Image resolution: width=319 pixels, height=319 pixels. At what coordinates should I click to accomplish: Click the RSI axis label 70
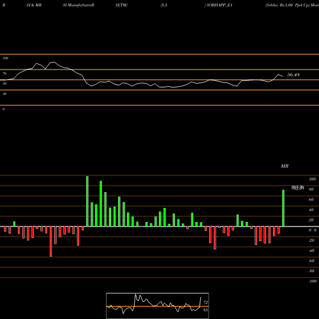click(x=4, y=73)
